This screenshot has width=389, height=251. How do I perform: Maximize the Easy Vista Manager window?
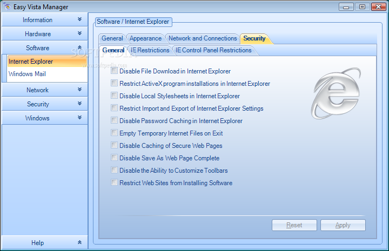tap(362, 6)
